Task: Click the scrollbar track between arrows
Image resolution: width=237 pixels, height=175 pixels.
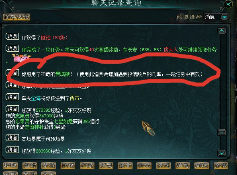Action: (x=222, y=81)
